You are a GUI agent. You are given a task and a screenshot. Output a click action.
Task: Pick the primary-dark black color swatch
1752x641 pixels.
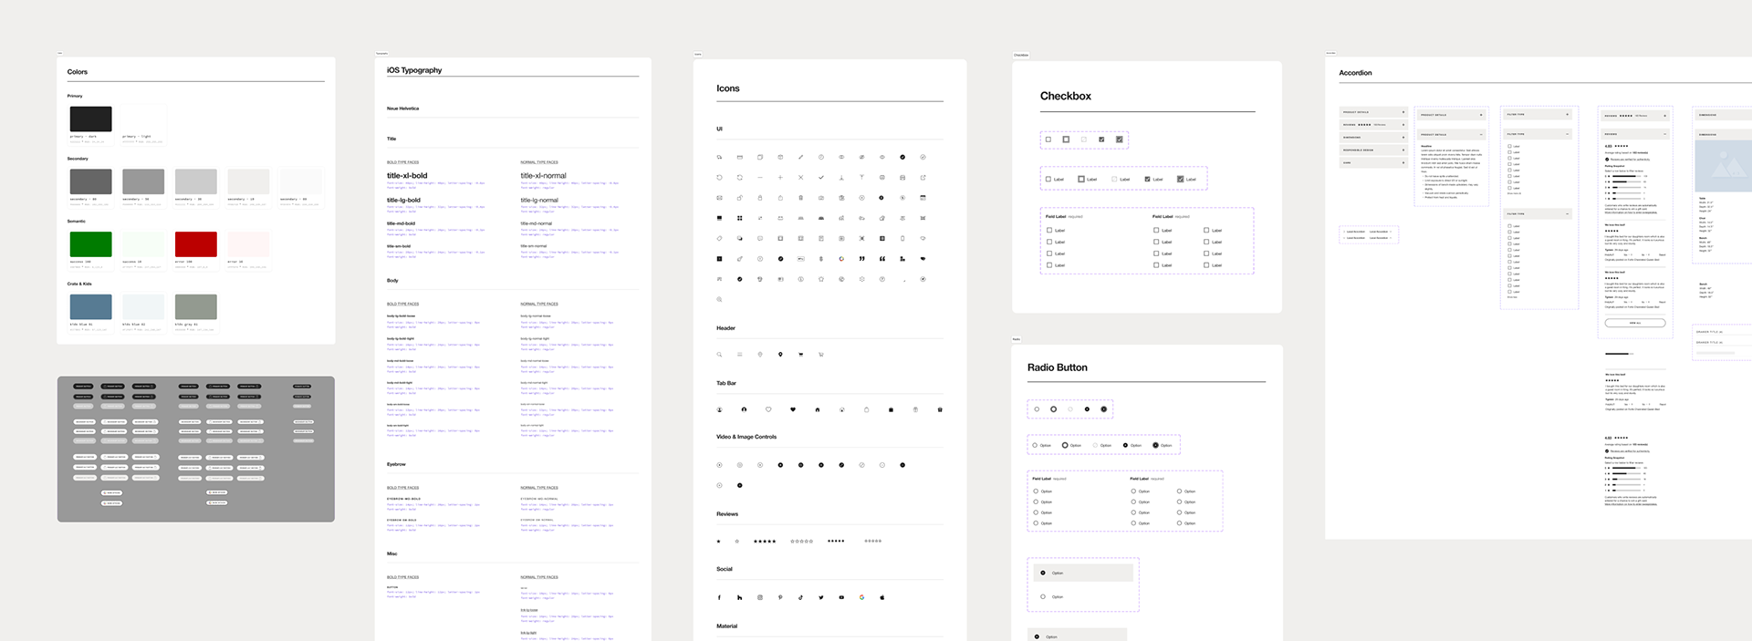(x=91, y=119)
